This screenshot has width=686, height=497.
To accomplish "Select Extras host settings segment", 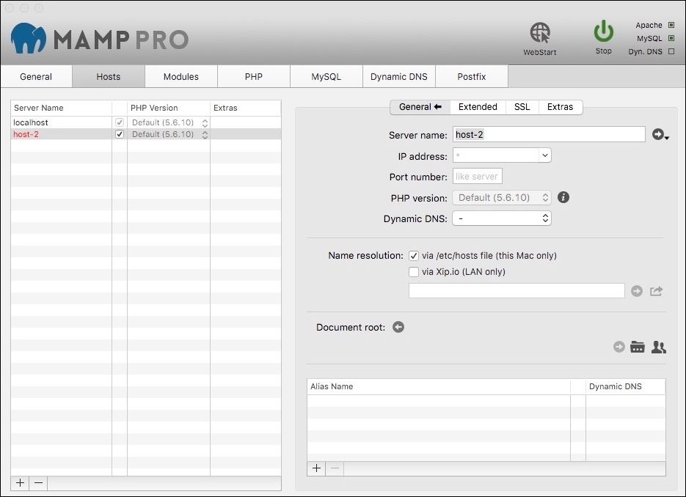I will [x=560, y=107].
